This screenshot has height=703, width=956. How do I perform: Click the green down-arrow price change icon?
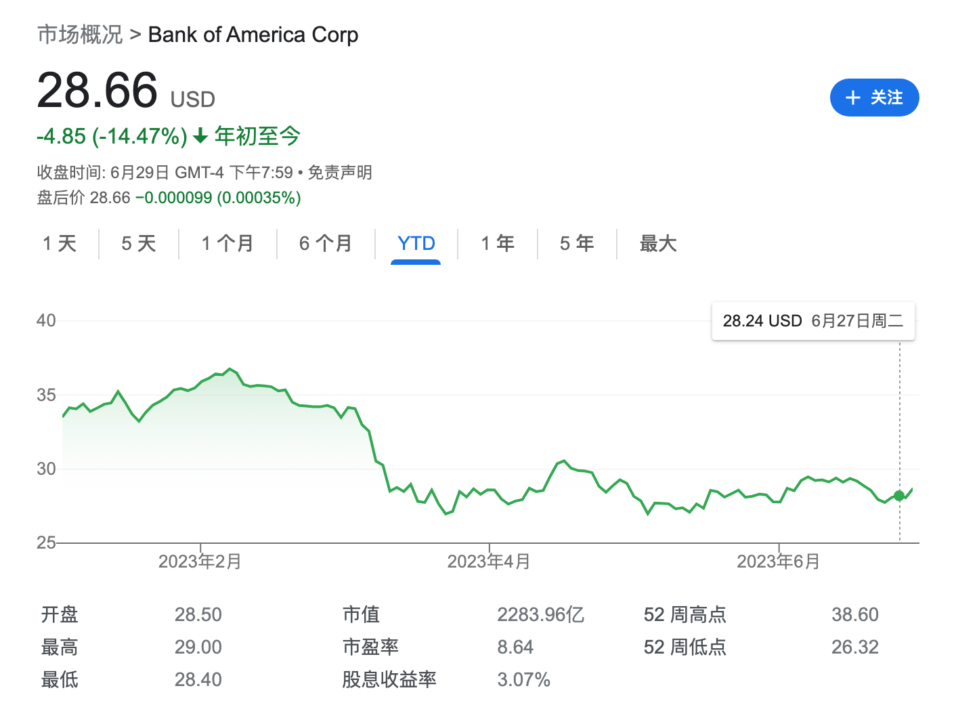[200, 136]
